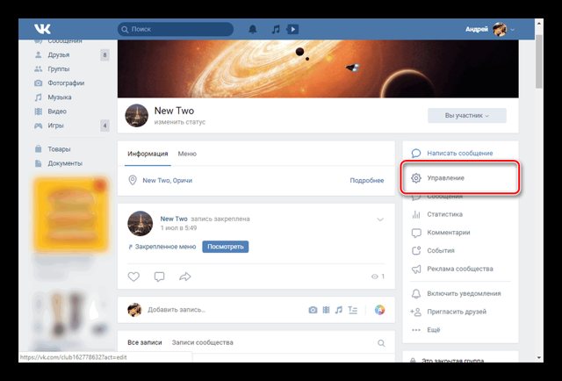This screenshot has width=562, height=381.
Task: Click New Two pinned post author link
Action: point(174,219)
